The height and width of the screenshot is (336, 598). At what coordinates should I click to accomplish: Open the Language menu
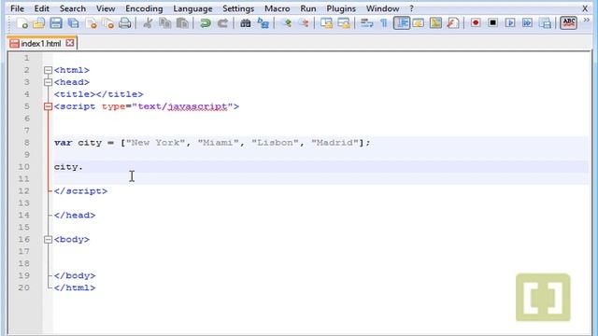click(x=192, y=8)
